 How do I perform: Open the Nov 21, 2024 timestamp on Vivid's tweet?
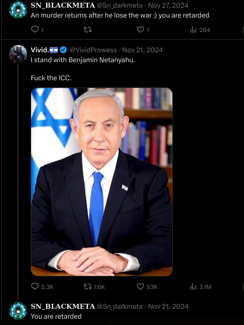(x=143, y=50)
